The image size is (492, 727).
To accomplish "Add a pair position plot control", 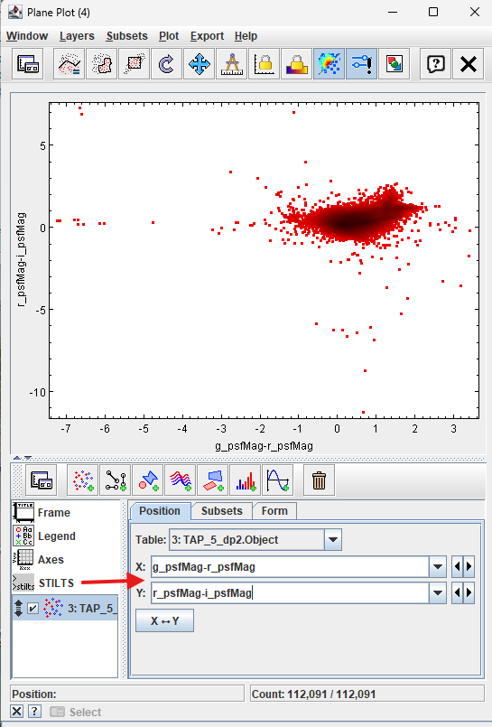I will [116, 480].
